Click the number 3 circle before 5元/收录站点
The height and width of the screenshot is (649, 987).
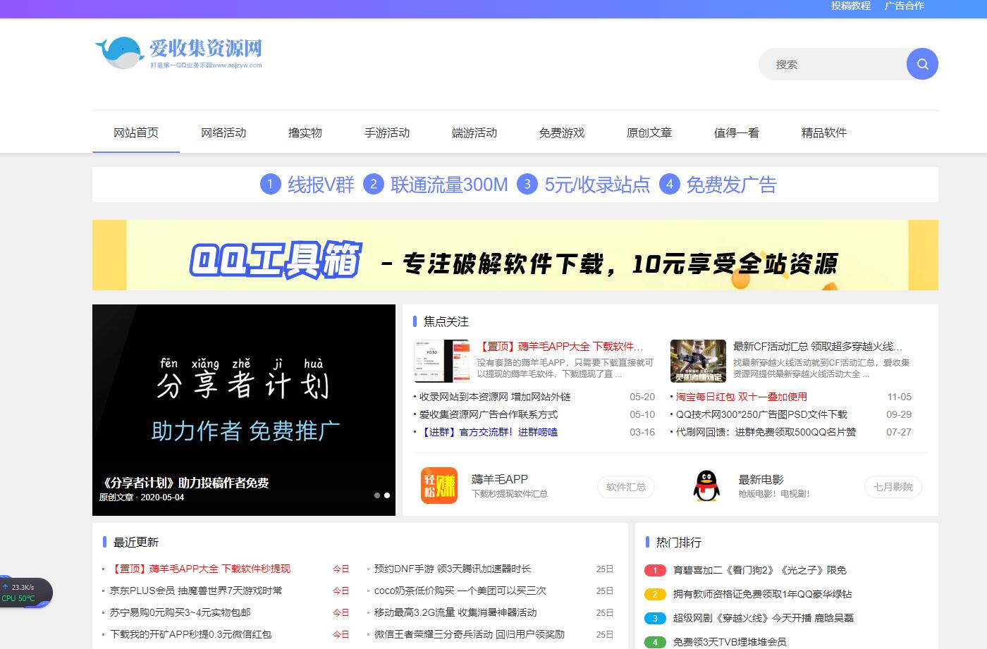(527, 185)
